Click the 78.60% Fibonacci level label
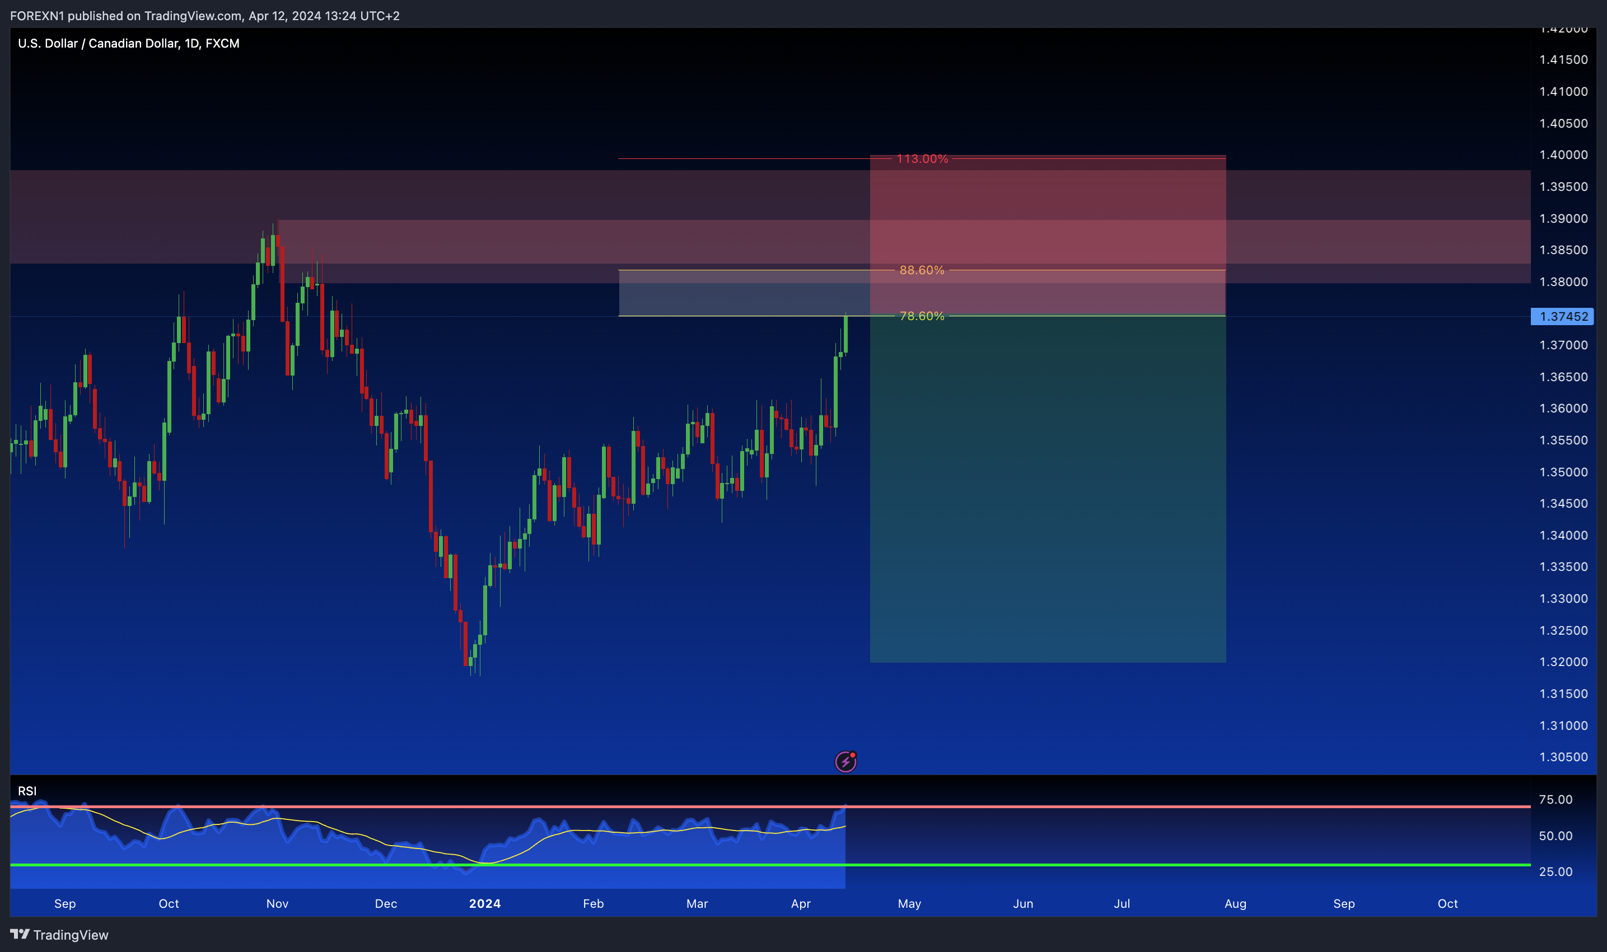This screenshot has height=952, width=1607. click(x=922, y=316)
